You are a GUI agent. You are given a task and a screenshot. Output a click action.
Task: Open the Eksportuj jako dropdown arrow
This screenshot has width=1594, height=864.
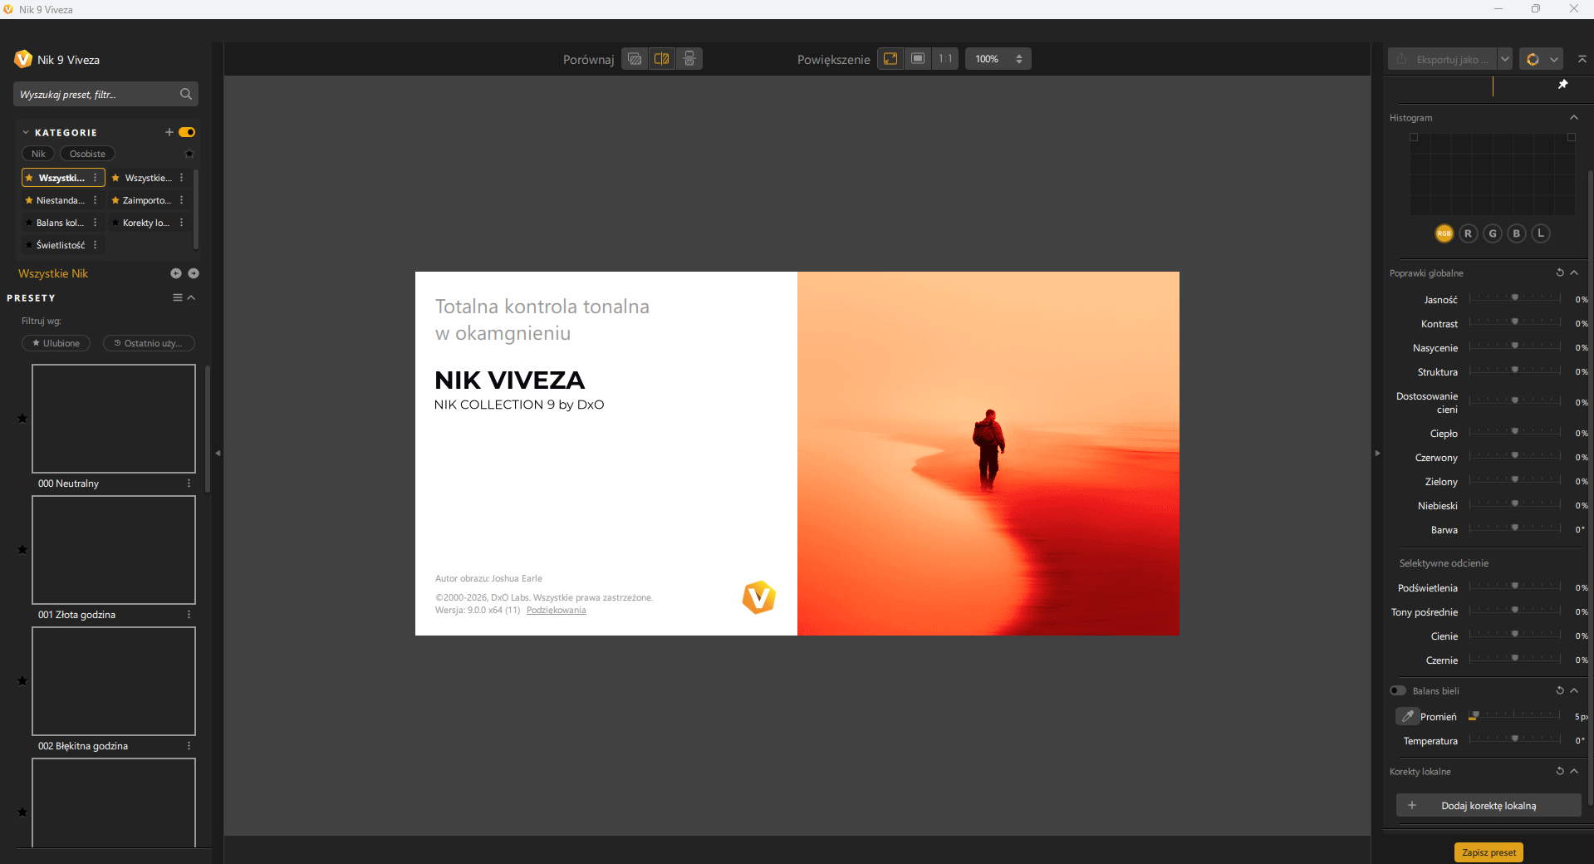coord(1505,59)
